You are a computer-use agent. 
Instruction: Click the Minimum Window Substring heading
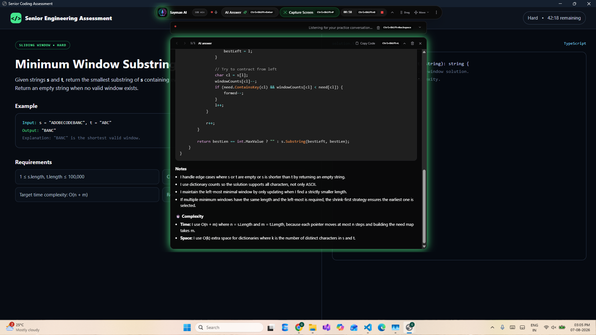[x=95, y=64]
